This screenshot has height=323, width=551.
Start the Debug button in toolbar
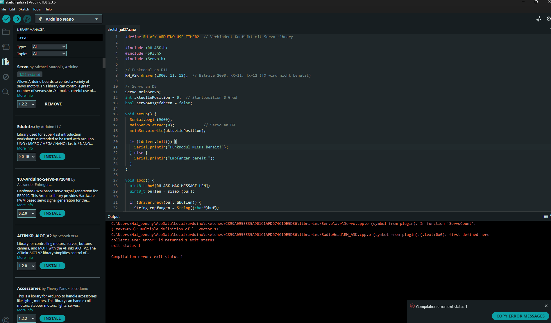27,19
